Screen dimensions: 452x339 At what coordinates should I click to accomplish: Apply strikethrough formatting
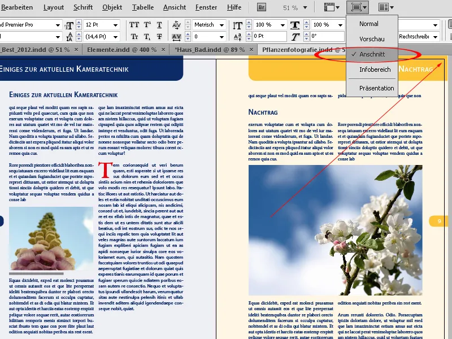159,37
